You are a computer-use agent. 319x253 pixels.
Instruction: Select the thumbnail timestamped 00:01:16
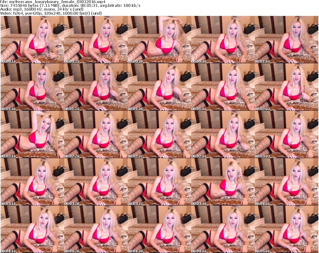(x=32, y=87)
